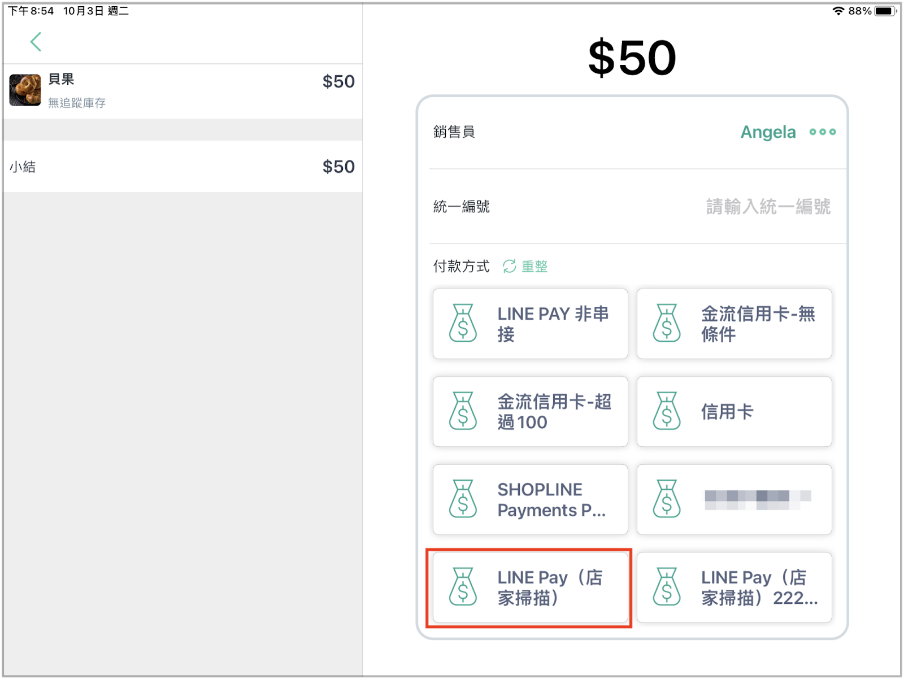Screen dimensions: 904x679
Task: Choose LINE Pay（店家掃描）payment method
Action: [x=530, y=587]
